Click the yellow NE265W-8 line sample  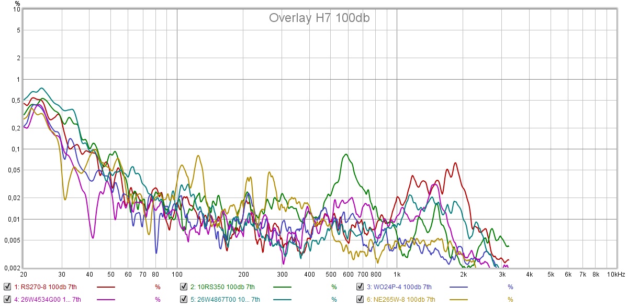coord(459,300)
